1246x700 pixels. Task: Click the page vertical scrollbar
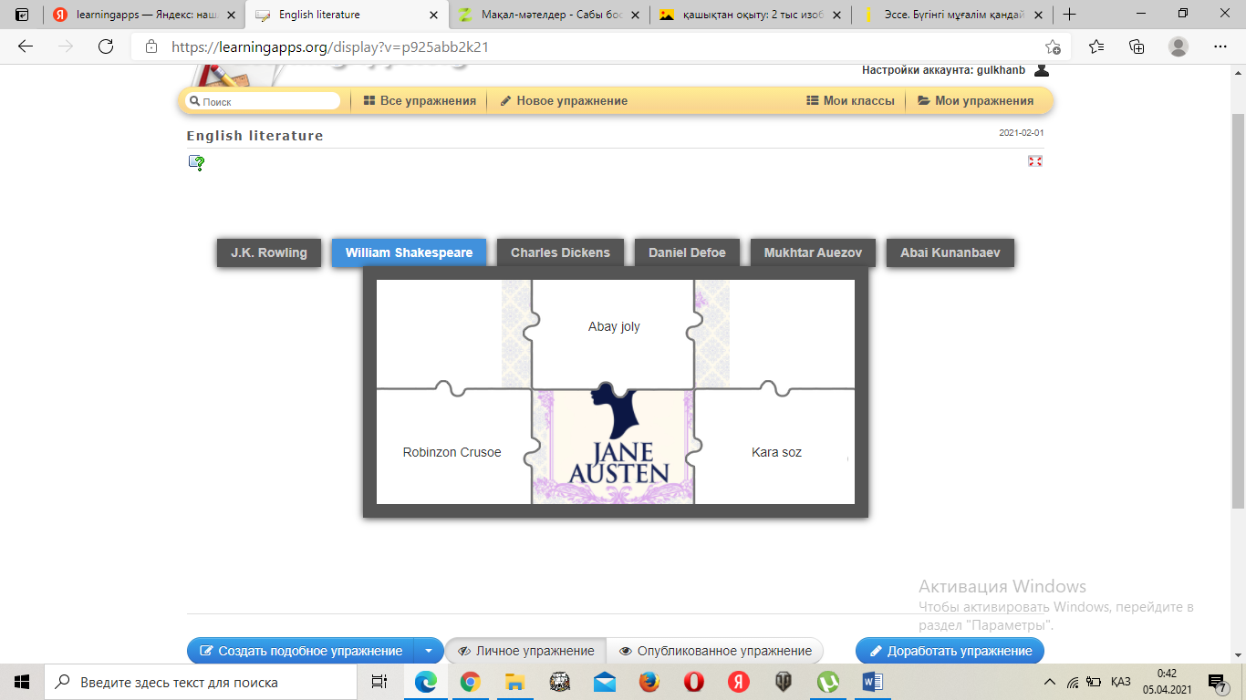(1238, 310)
